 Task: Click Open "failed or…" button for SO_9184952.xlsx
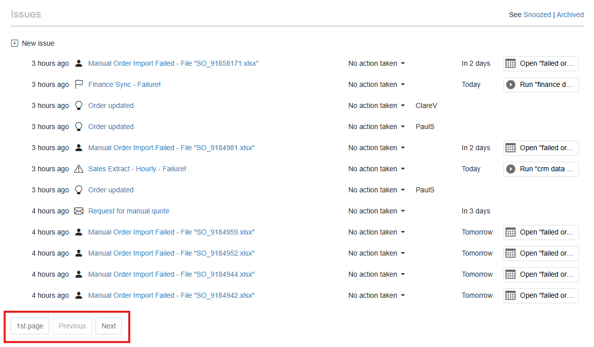541,254
